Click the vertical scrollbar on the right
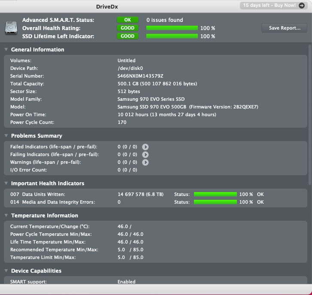Image resolution: width=312 pixels, height=295 pixels. click(x=309, y=114)
